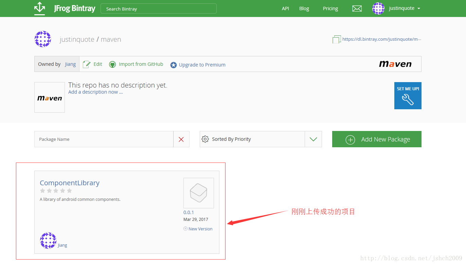The height and width of the screenshot is (265, 466).
Task: Rate ComponentLibrary with the first star
Action: [43, 191]
